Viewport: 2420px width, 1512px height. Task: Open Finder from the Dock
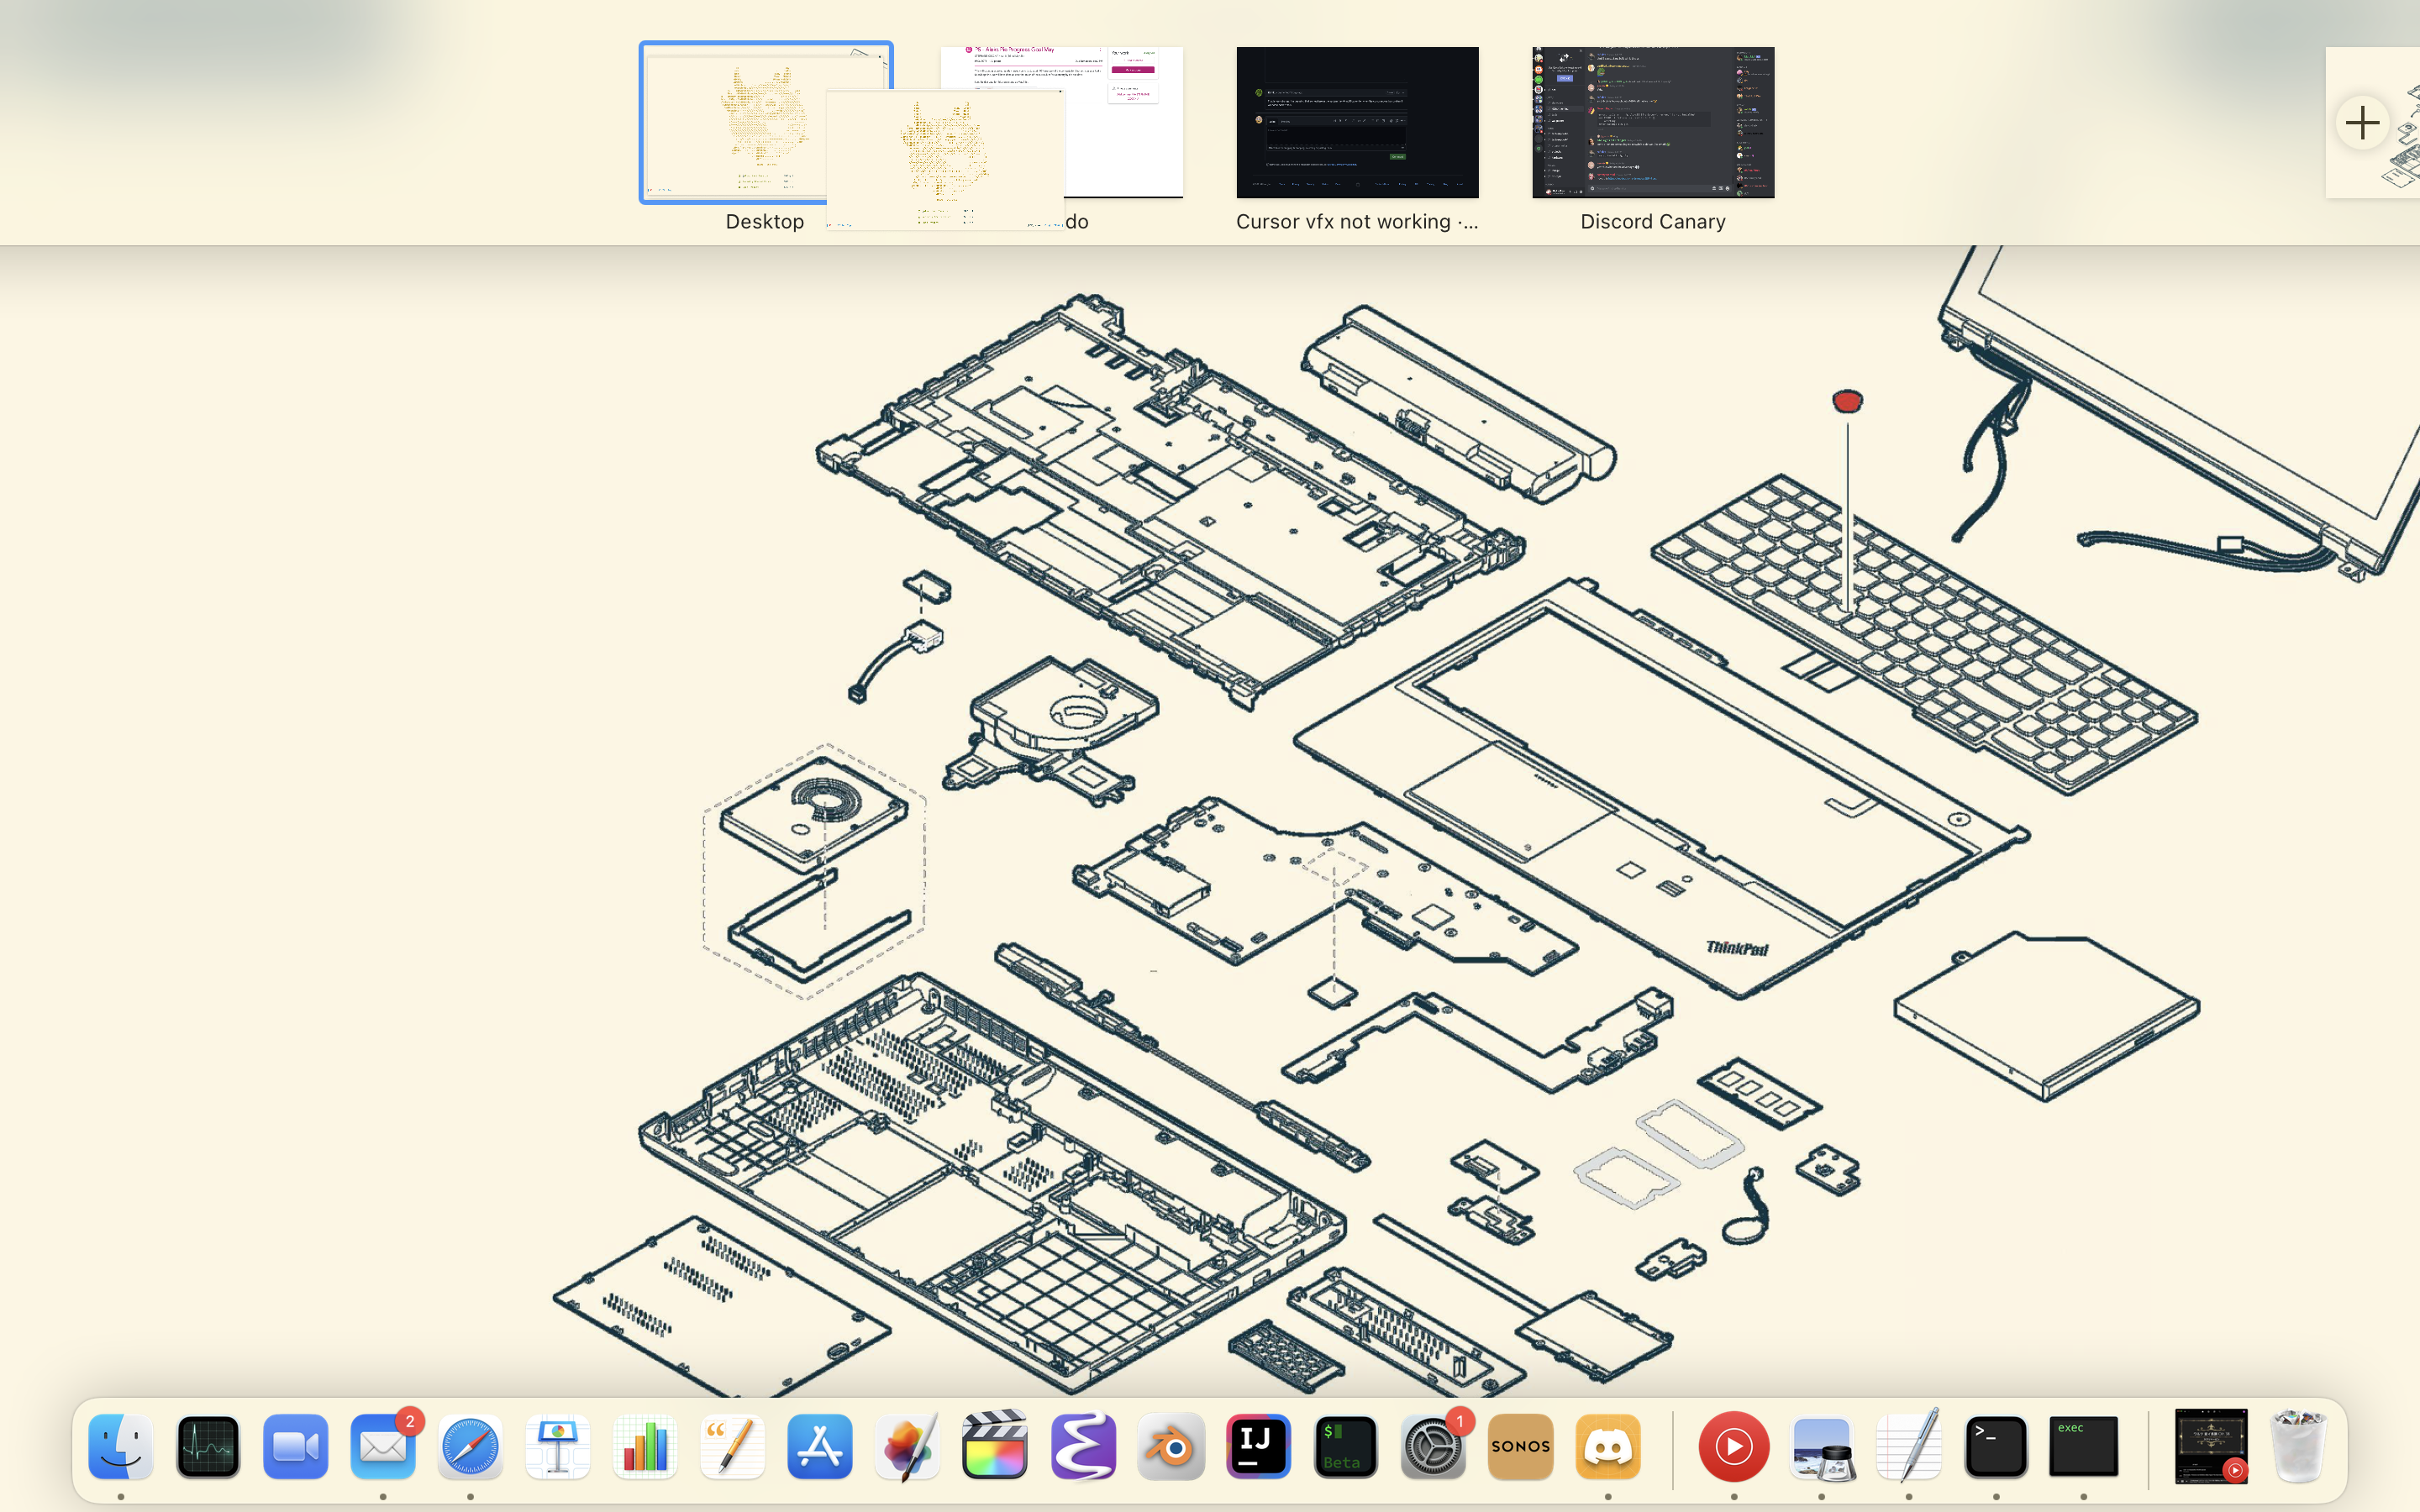click(x=121, y=1446)
